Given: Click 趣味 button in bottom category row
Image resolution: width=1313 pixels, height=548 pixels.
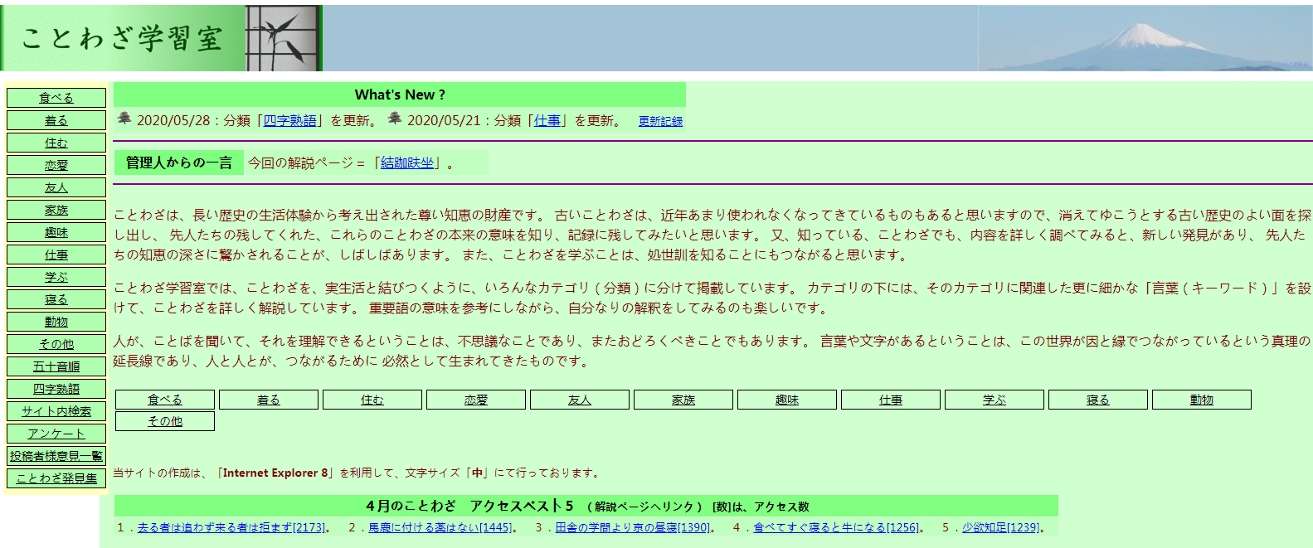Looking at the screenshot, I should 787,400.
